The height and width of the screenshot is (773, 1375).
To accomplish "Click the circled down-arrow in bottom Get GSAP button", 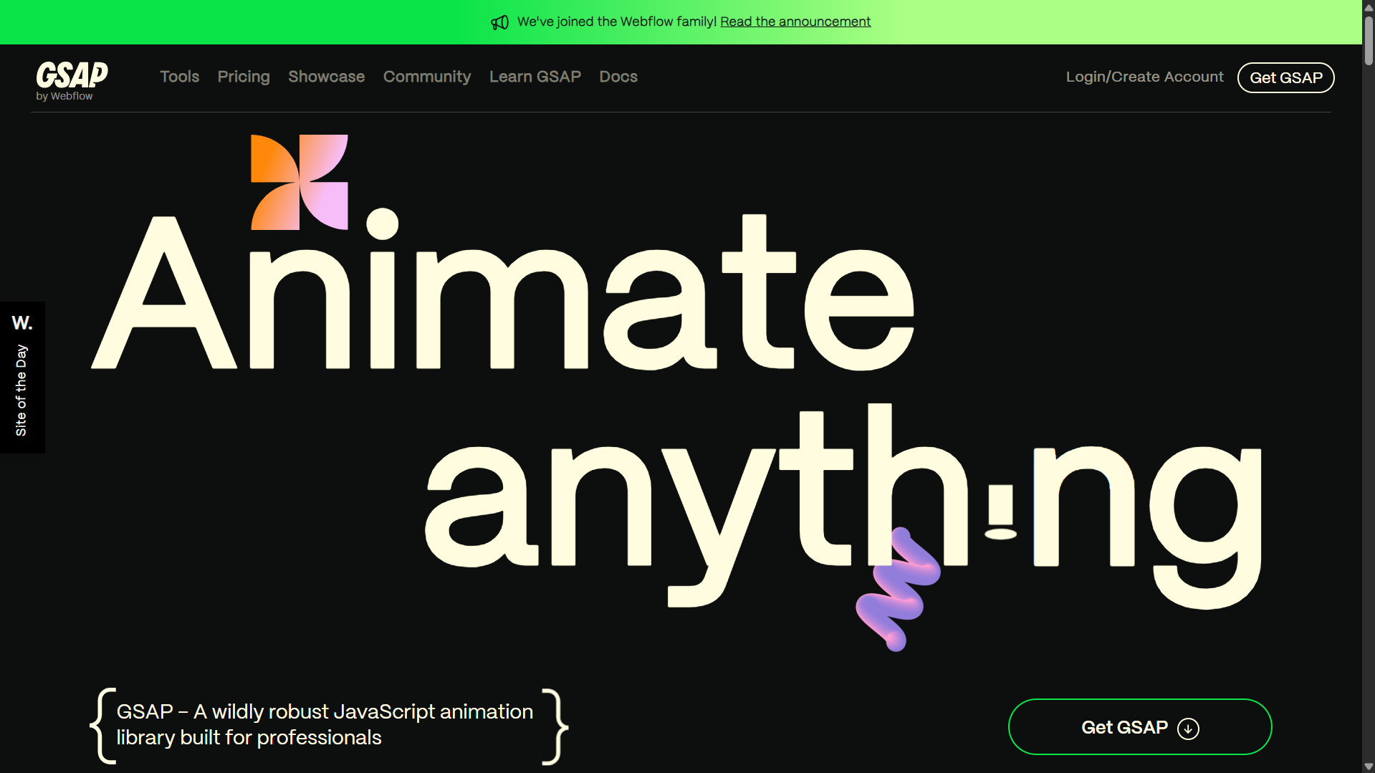I will pyautogui.click(x=1188, y=727).
